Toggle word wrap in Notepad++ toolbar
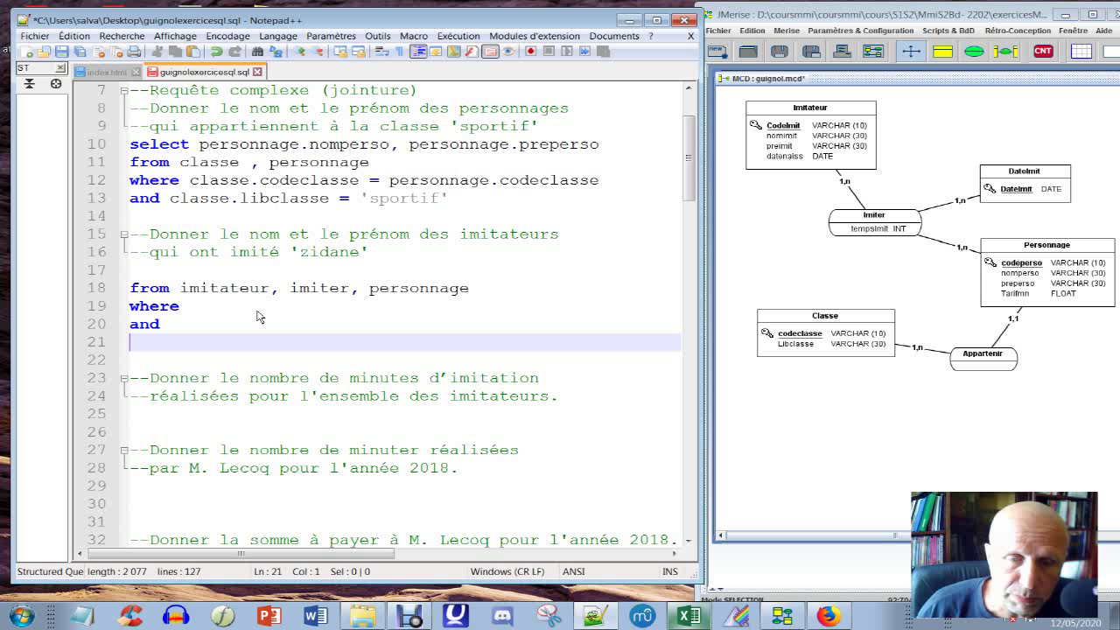The width and height of the screenshot is (1120, 630). pos(381,52)
